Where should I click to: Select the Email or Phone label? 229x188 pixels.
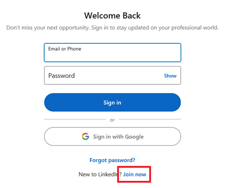64,49
